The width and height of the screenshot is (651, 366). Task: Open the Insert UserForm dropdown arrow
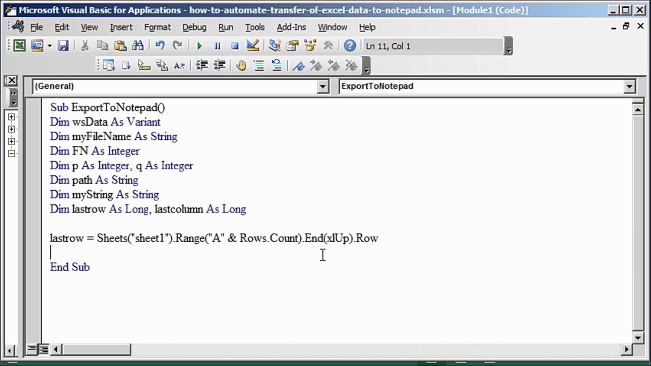[49, 46]
